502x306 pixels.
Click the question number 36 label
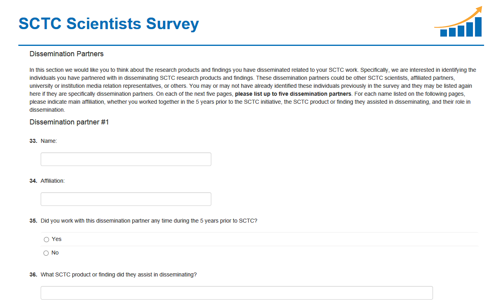[x=33, y=275]
